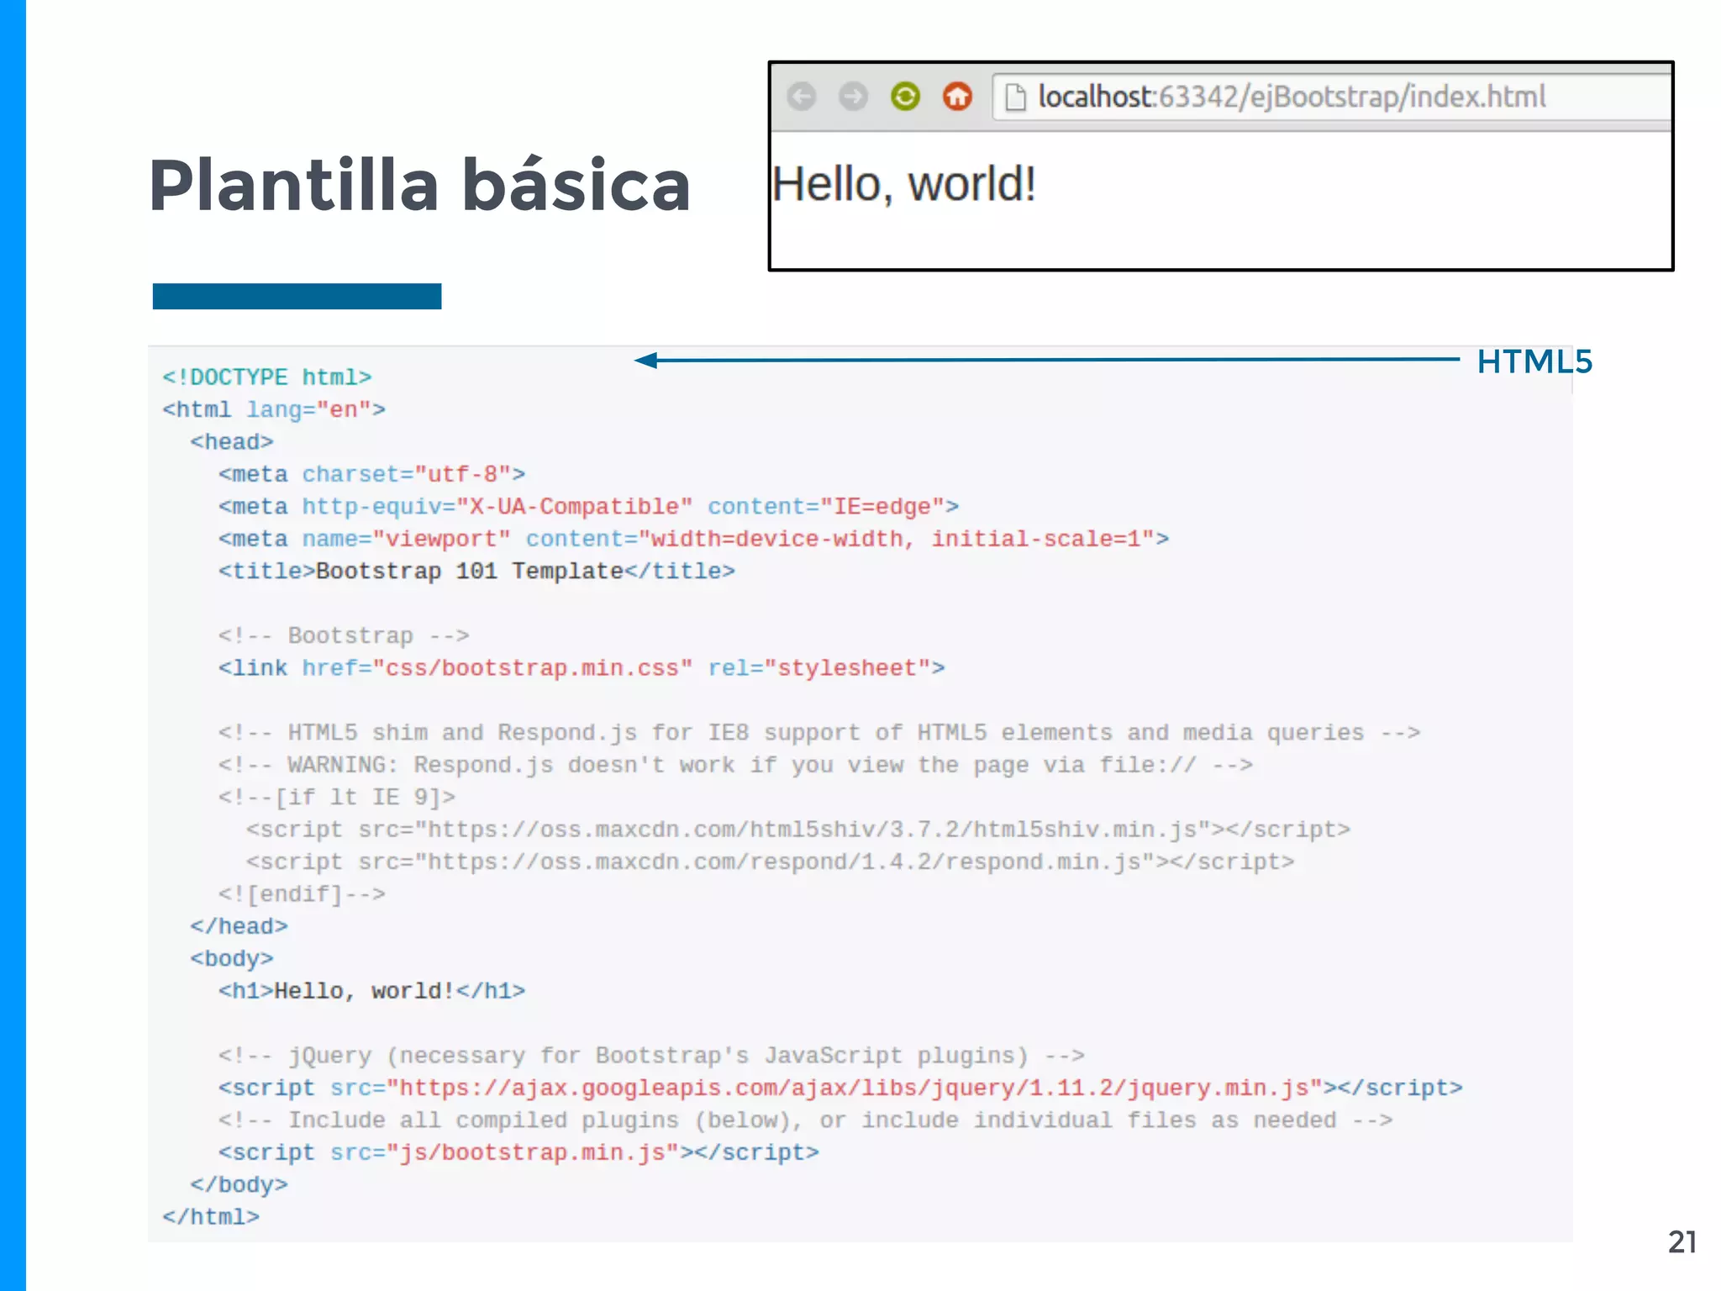Viewport: 1721px width, 1291px height.
Task: Click the closing '</body>' tag
Action: pos(239,1185)
